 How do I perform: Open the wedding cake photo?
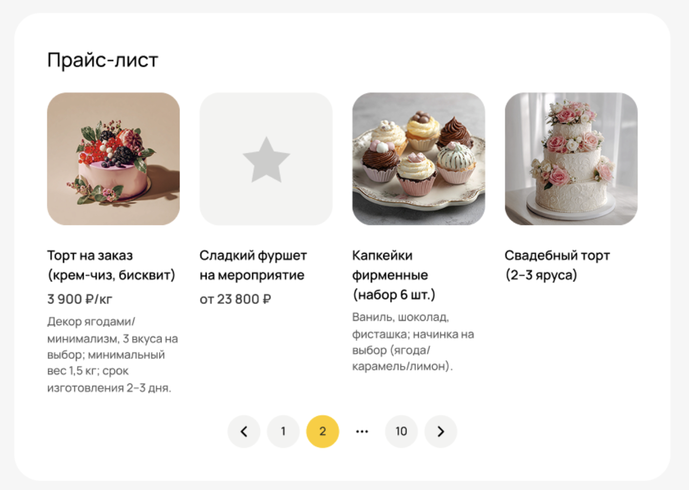[571, 159]
